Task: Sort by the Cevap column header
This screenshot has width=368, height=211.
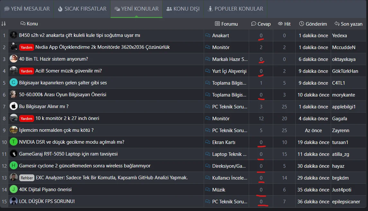Action: point(261,24)
